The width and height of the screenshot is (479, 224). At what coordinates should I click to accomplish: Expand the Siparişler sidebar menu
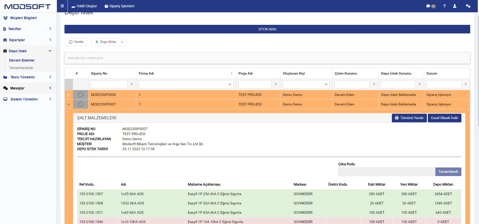(28, 40)
